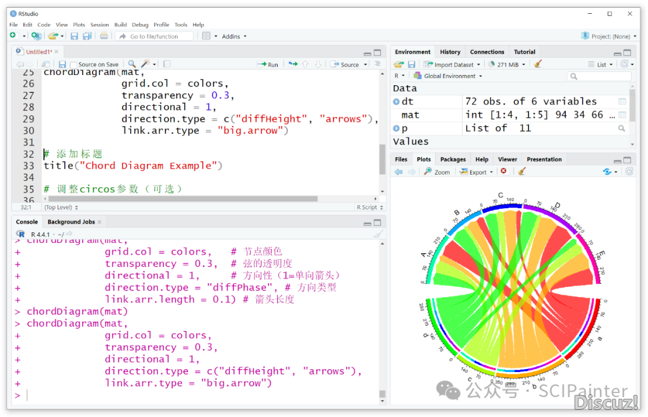Click the console vertical scrollbar thumb

pos(382,394)
